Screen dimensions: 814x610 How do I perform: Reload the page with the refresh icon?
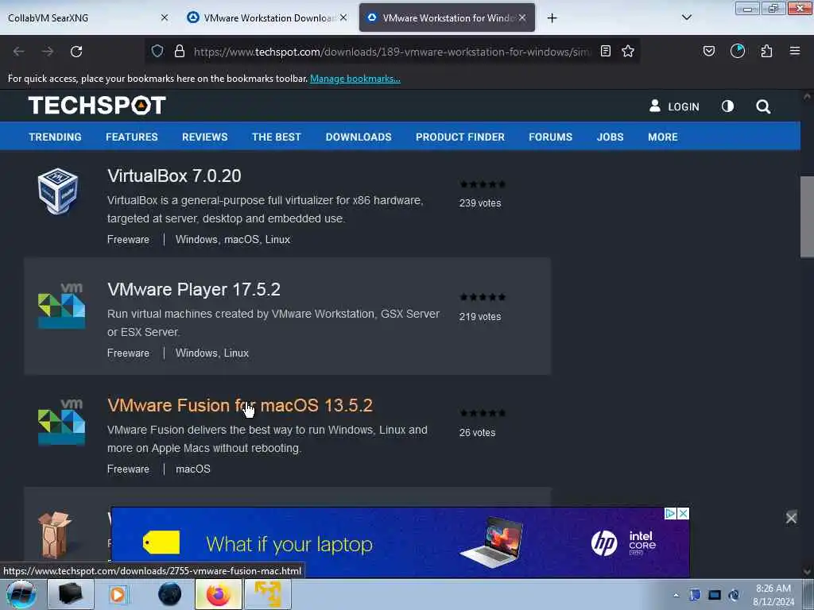(76, 52)
